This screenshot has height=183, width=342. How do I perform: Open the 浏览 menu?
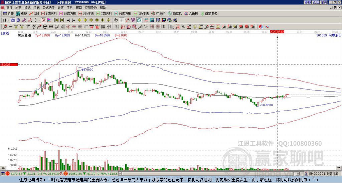tap(19, 8)
